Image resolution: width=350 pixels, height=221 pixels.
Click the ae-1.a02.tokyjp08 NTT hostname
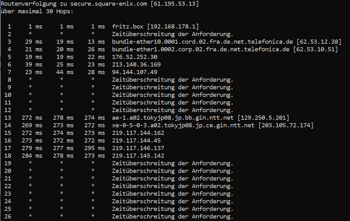(x=173, y=118)
